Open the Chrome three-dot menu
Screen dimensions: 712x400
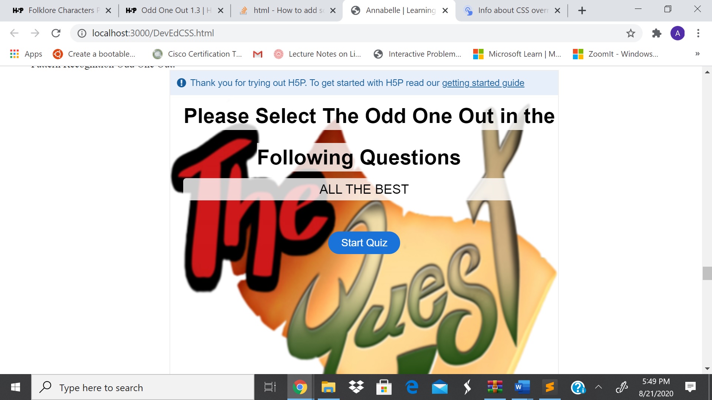coord(698,33)
